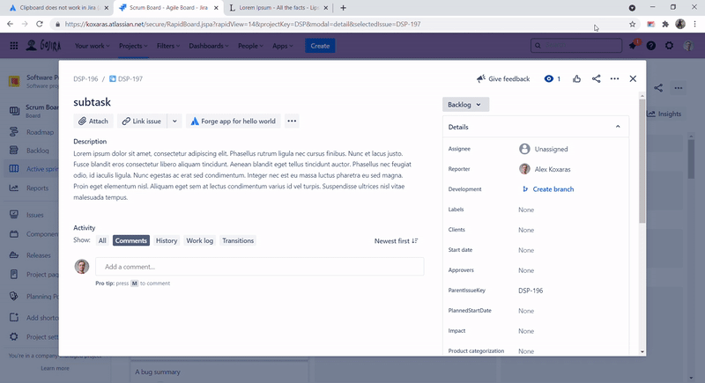Open Releases in the sidebar

click(x=38, y=255)
